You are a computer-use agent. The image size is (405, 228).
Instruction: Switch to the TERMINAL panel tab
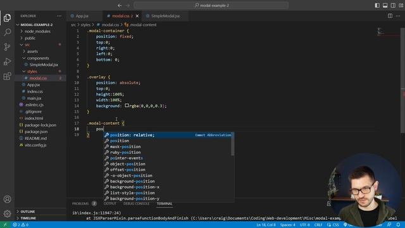coord(165,204)
